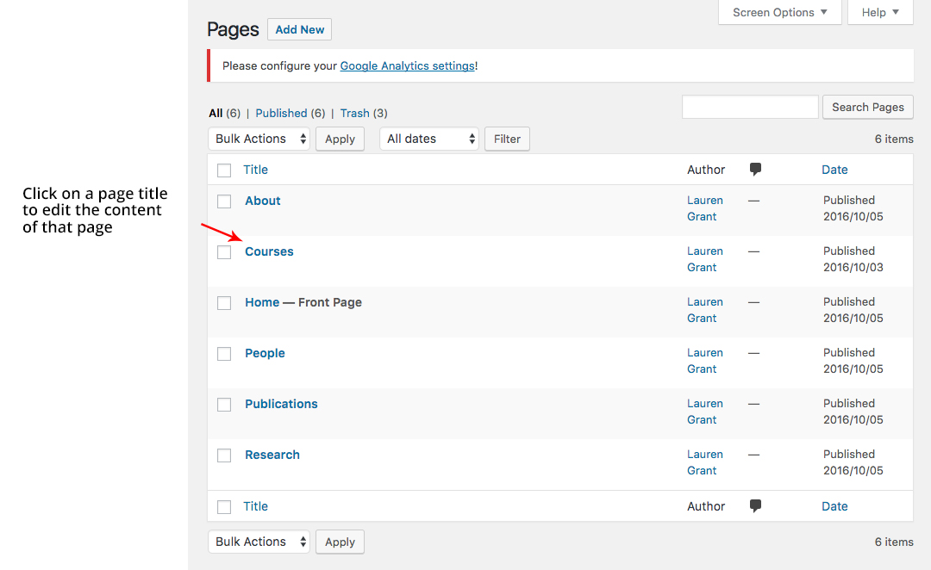Select all pages using the header checkbox
The width and height of the screenshot is (931, 570).
click(224, 169)
